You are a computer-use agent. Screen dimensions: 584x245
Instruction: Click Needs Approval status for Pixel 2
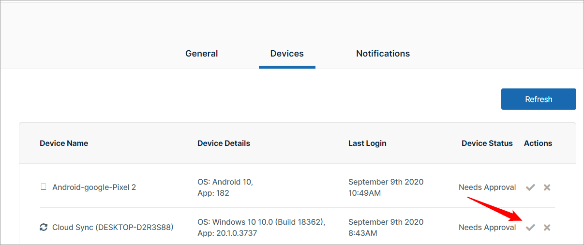click(x=487, y=187)
